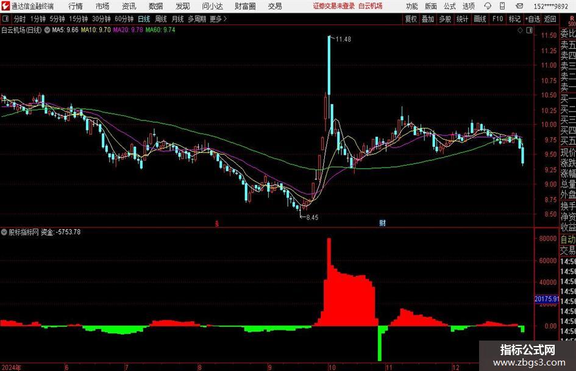Click the MA10: 9.70 label
The image size is (576, 371).
[x=96, y=30]
